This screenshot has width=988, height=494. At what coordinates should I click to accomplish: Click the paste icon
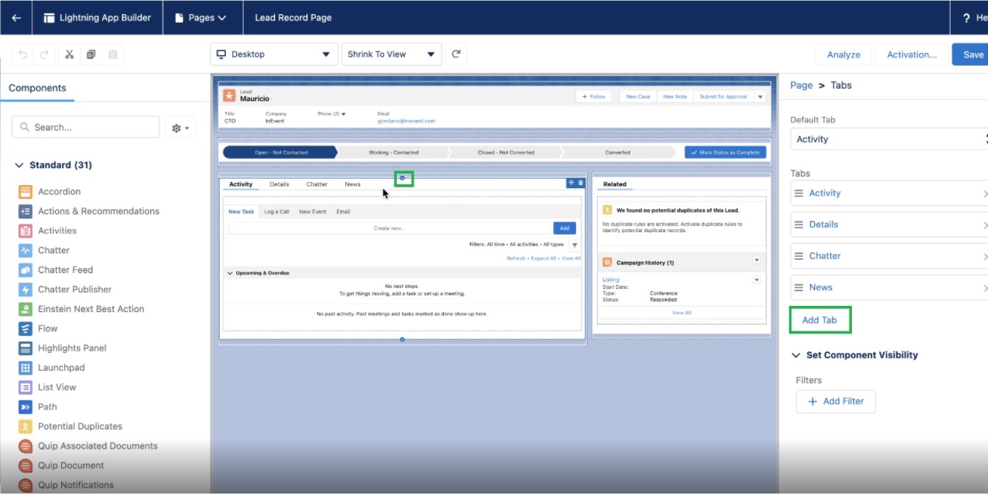(113, 54)
